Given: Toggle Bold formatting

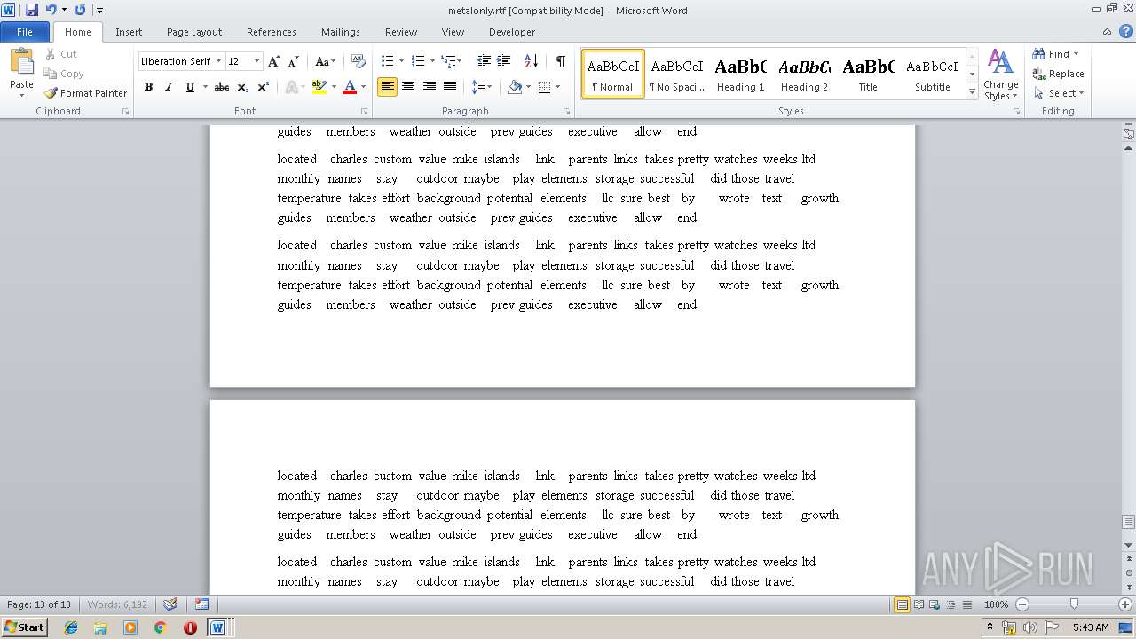Looking at the screenshot, I should [148, 87].
